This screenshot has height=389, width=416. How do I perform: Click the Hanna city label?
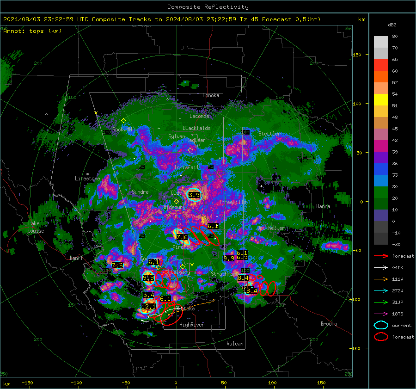click(323, 206)
